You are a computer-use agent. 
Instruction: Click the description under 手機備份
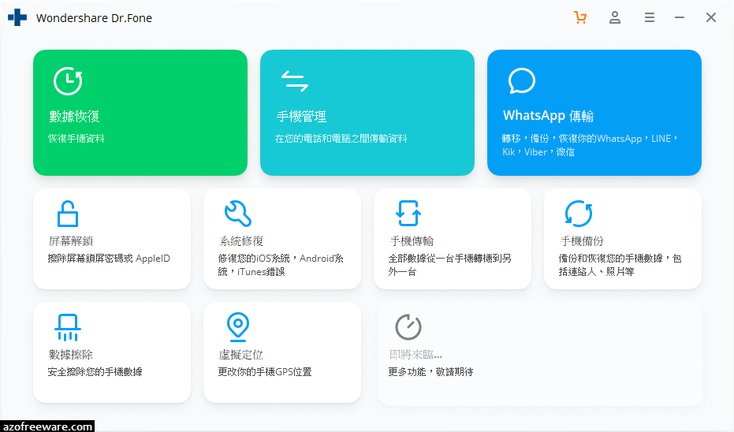pos(620,265)
